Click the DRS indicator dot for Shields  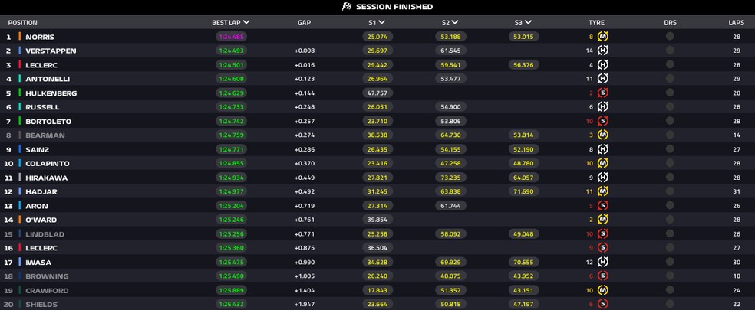670,304
